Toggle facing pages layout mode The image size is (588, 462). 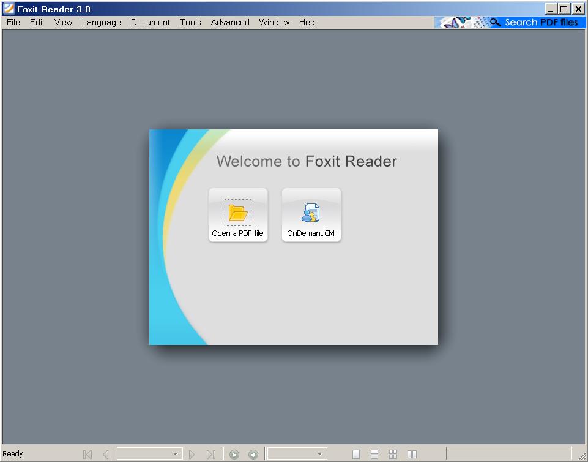[412, 454]
